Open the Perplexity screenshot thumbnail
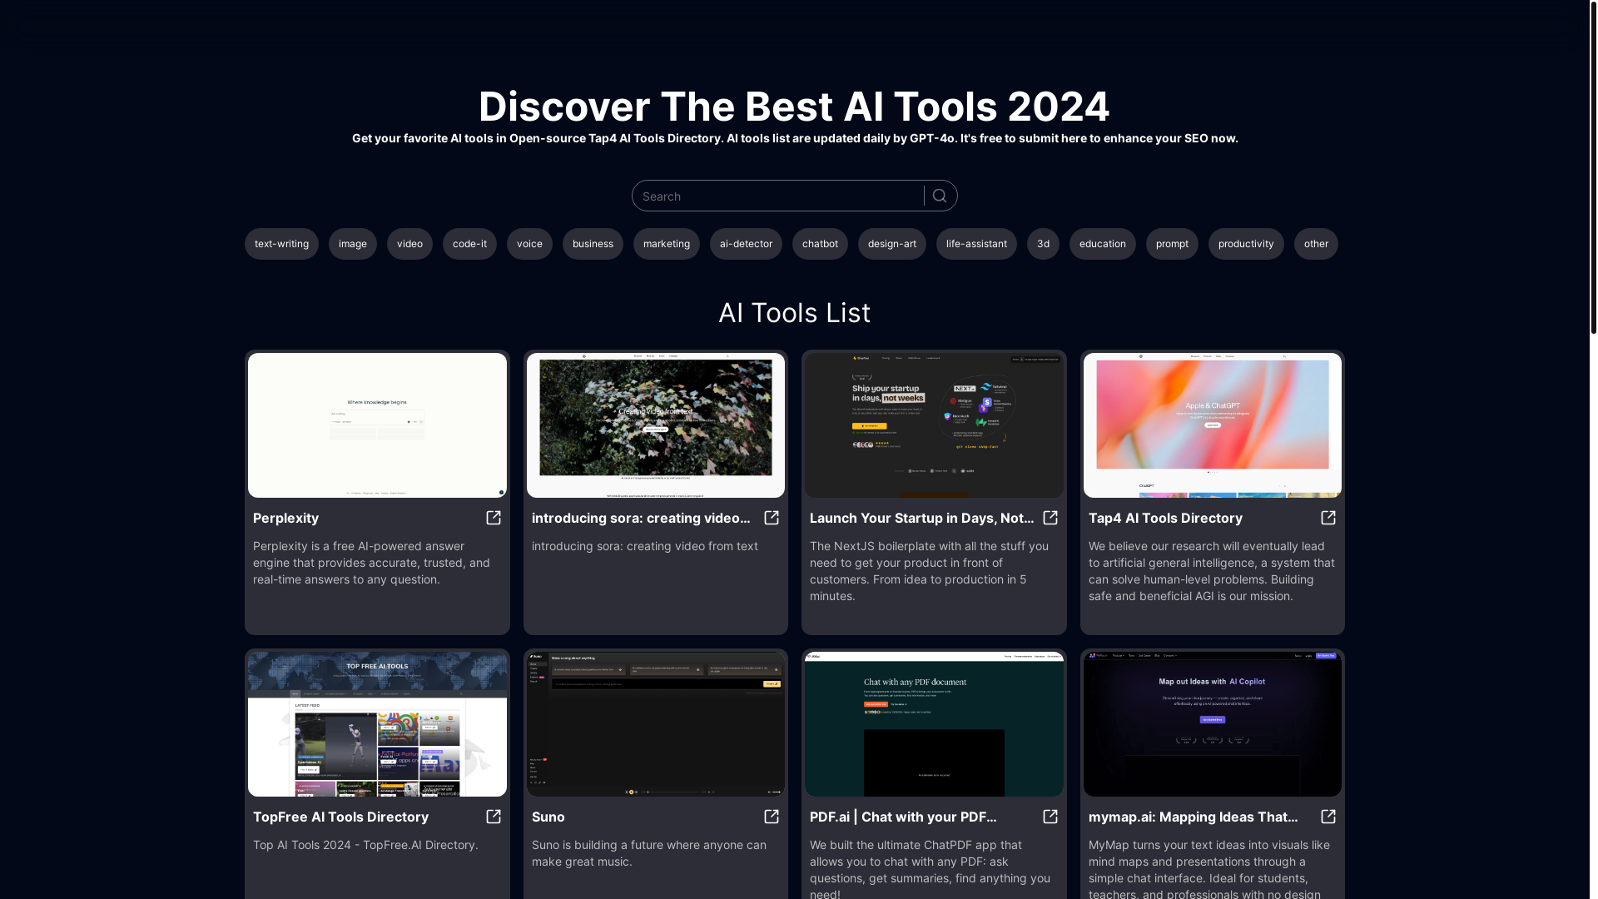Image resolution: width=1598 pixels, height=899 pixels. [377, 425]
